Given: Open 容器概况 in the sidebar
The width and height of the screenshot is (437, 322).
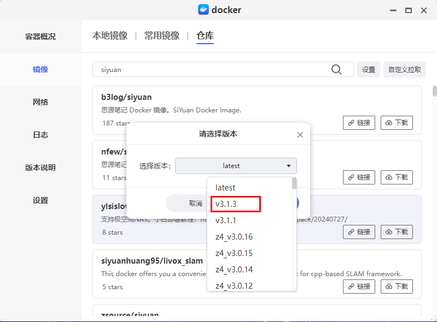Looking at the screenshot, I should [40, 37].
